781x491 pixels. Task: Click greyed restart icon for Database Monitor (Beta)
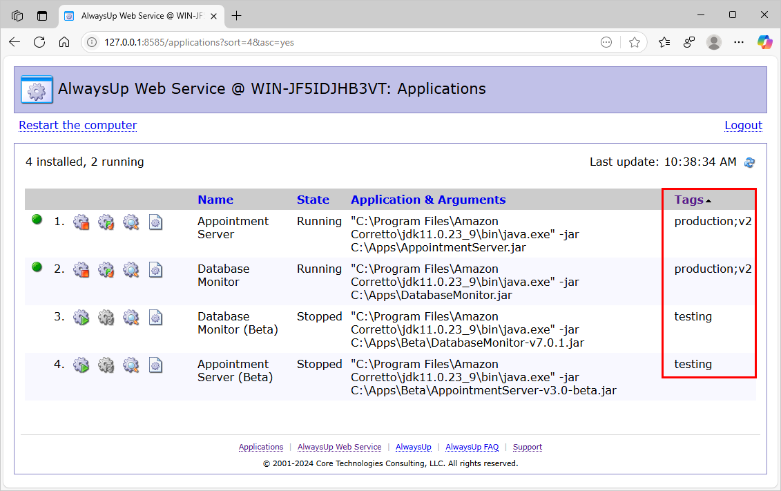(106, 318)
